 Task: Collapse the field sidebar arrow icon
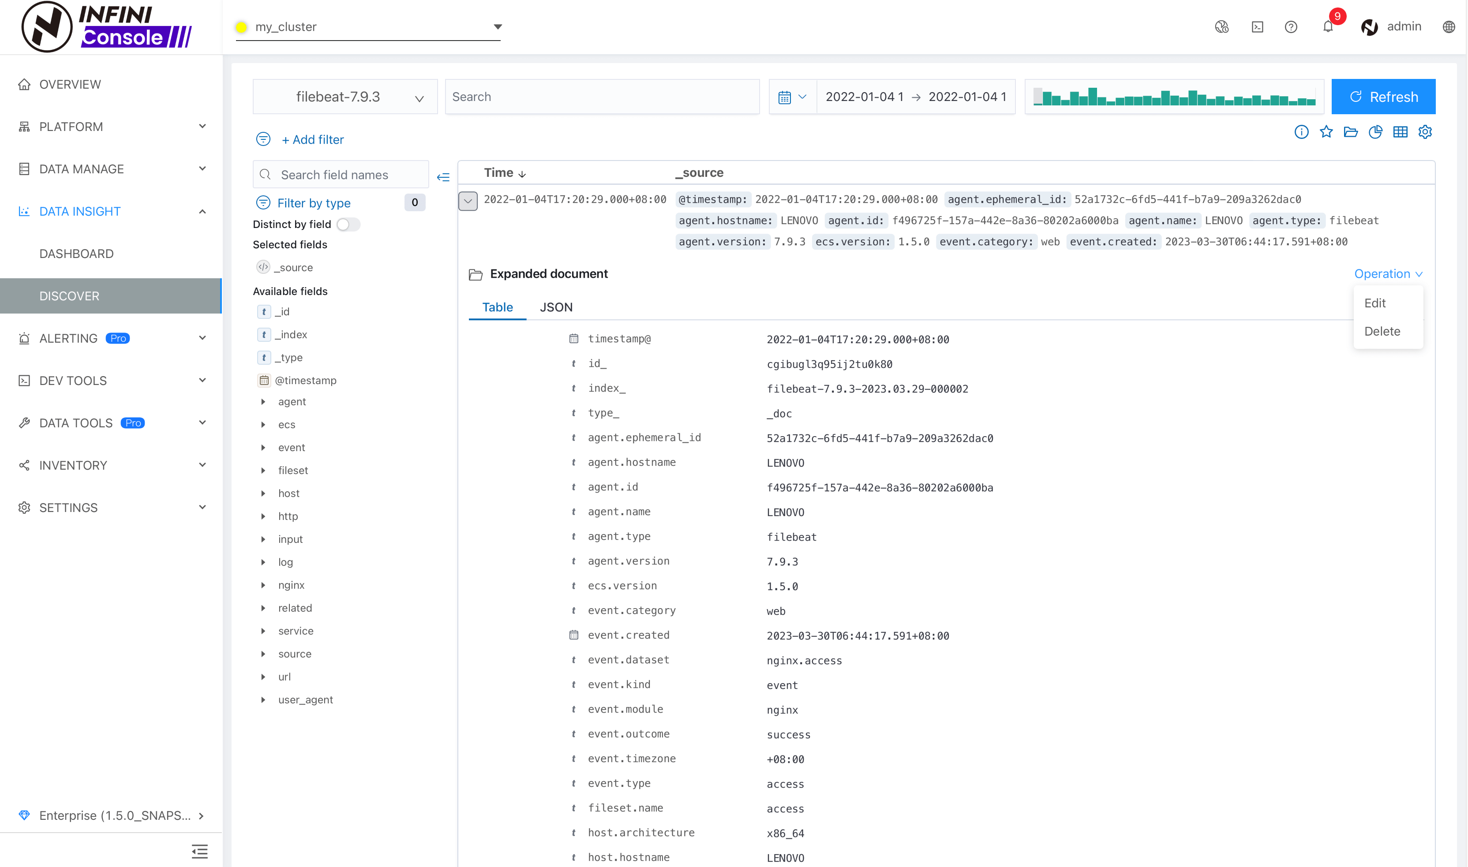pyautogui.click(x=443, y=177)
